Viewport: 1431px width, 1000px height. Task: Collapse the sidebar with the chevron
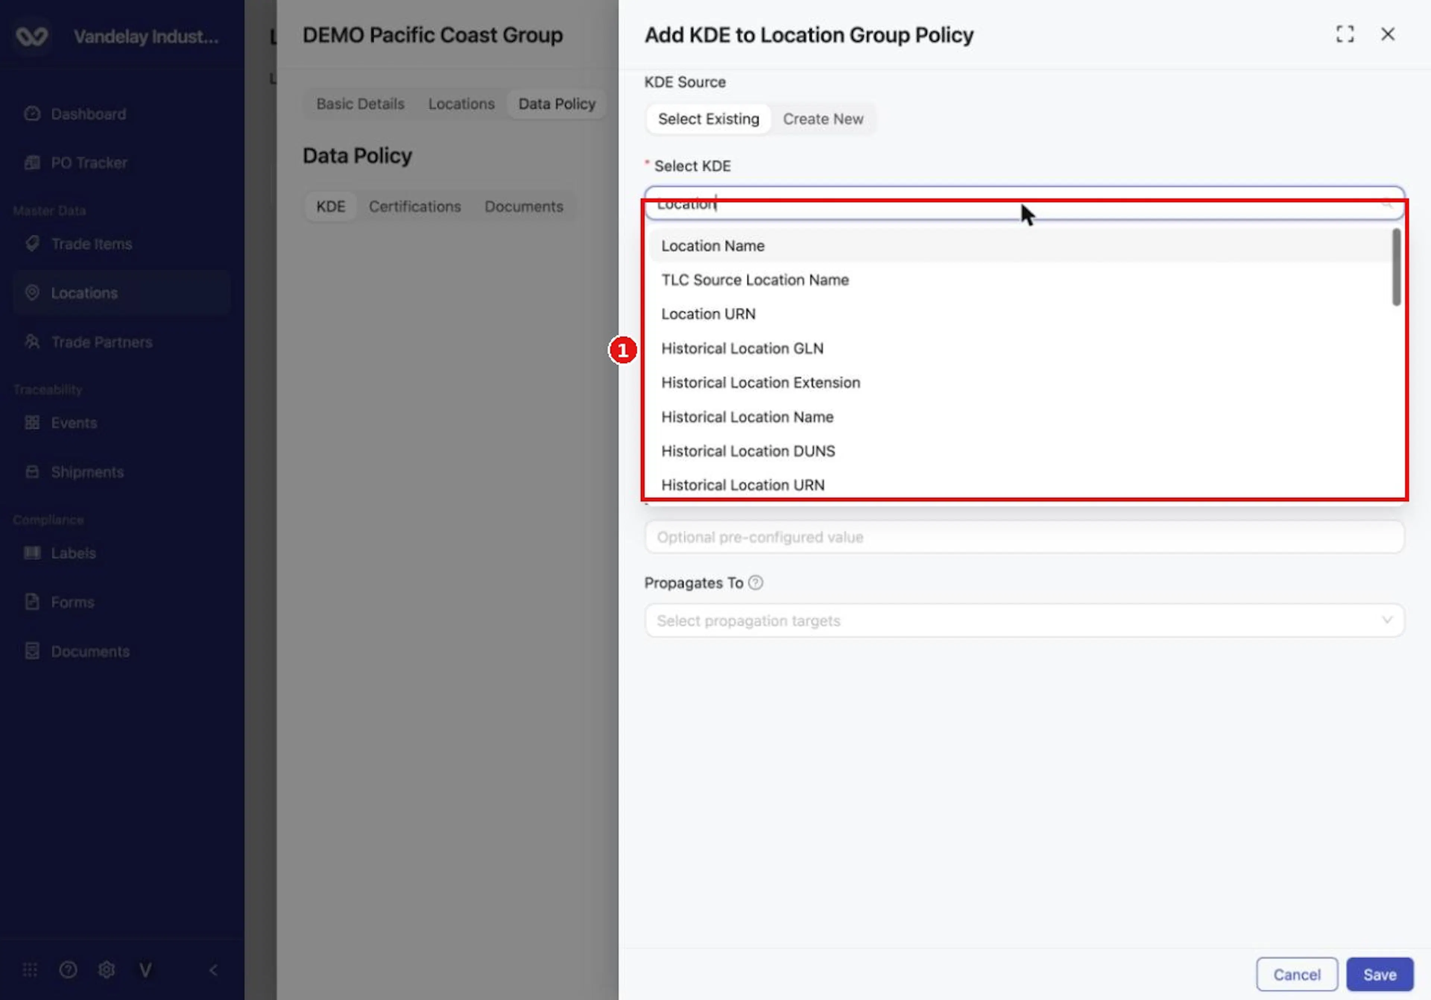coord(213,969)
